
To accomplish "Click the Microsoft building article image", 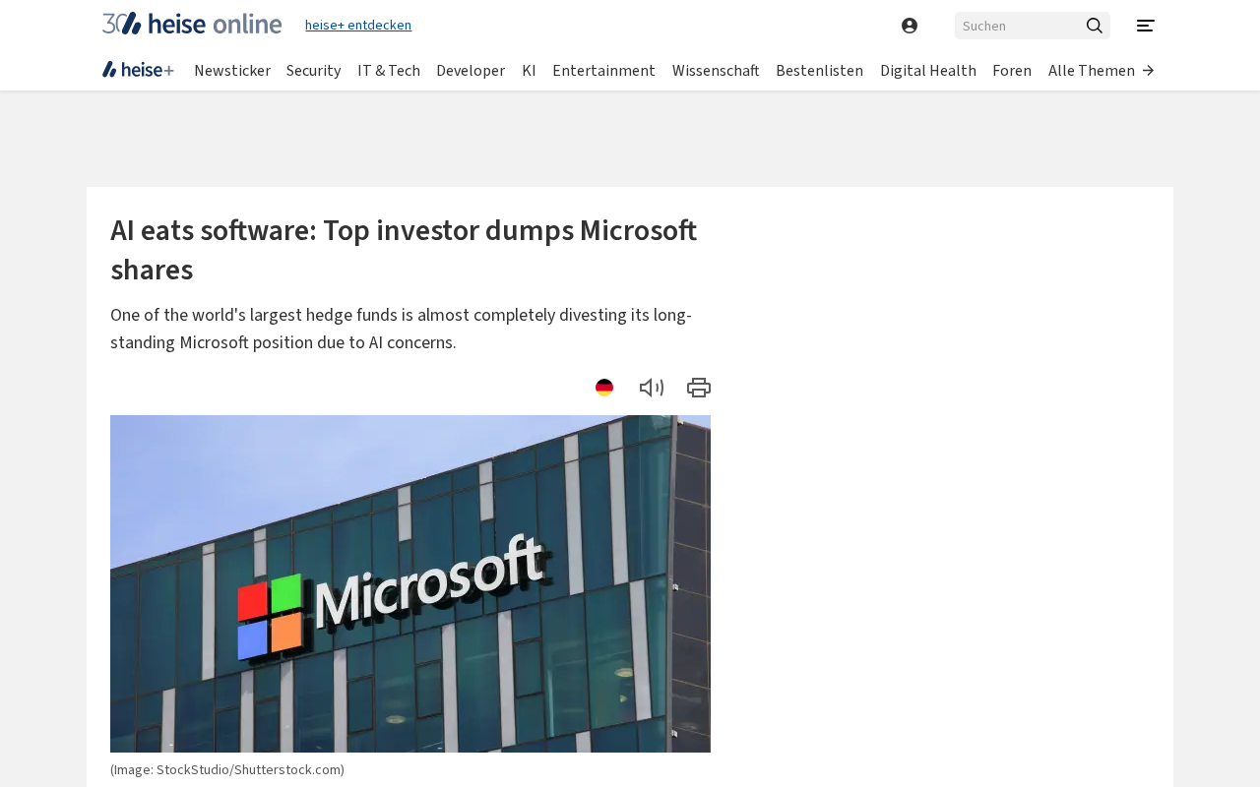I will pos(410,583).
